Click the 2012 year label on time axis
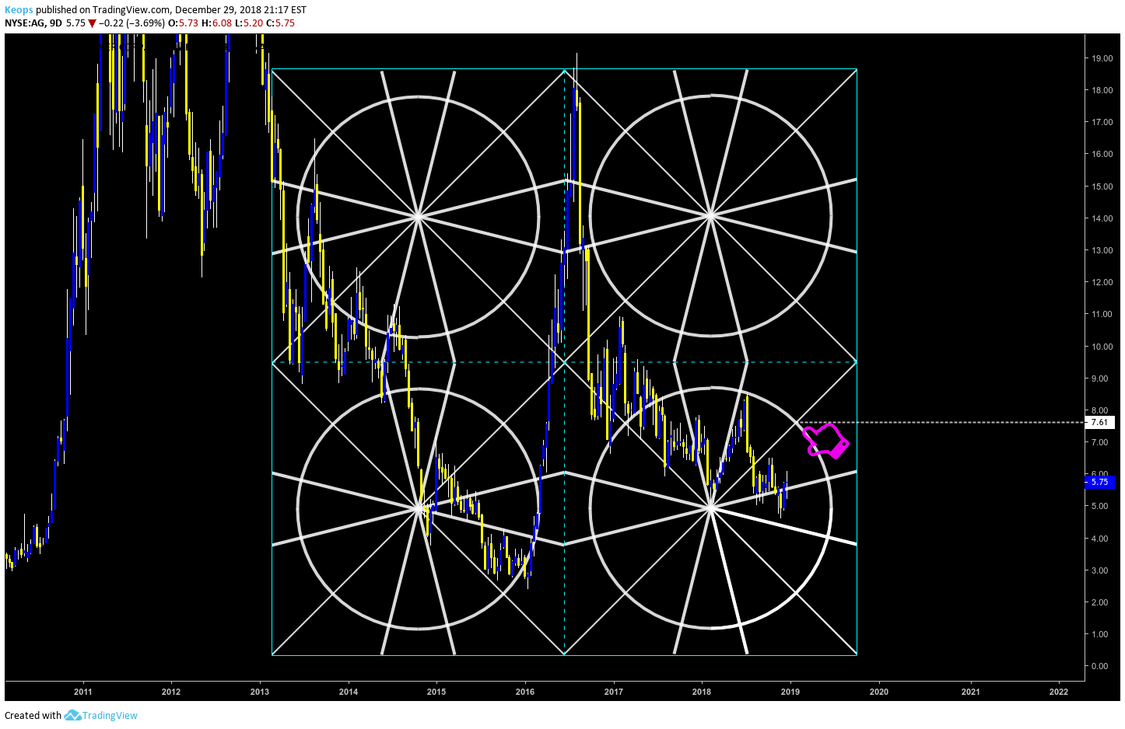This screenshot has height=729, width=1125. click(x=171, y=692)
